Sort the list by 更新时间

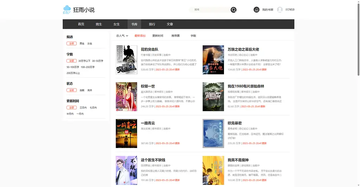pyautogui.click(x=157, y=36)
